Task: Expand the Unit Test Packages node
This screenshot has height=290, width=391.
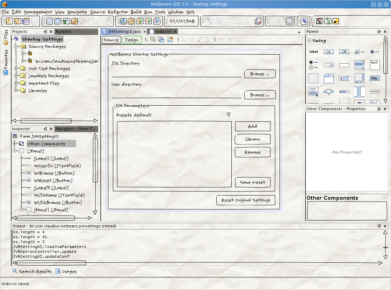Action: pyautogui.click(x=16, y=68)
